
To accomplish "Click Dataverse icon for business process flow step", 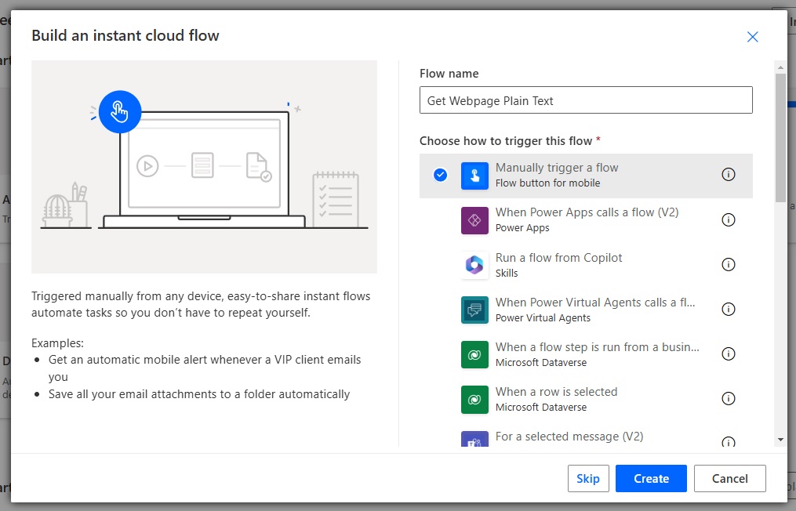I will coord(474,354).
